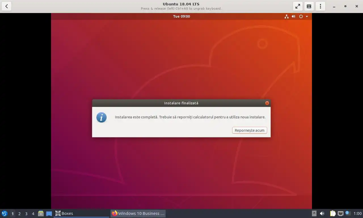Click the Ubuntu 18.04 LTS window title
This screenshot has height=218, width=363.
[181, 4]
